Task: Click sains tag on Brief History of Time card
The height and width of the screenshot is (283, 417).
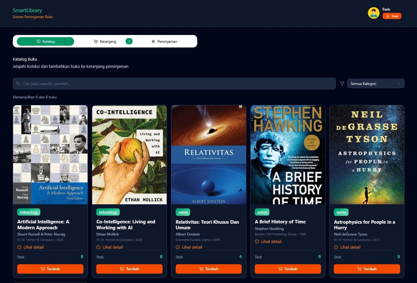Action: [x=262, y=212]
